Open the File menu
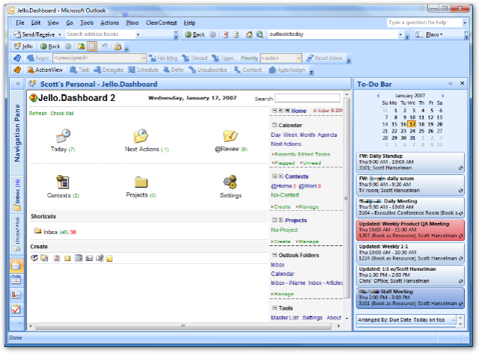The height and width of the screenshot is (353, 479). [x=20, y=22]
